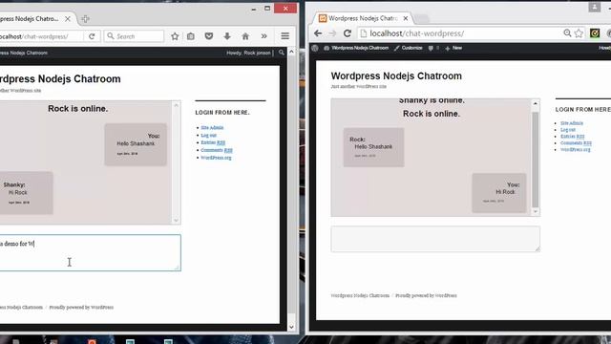Click the Site Admin link in Firefox sidebar
611x344 pixels.
[x=212, y=127]
